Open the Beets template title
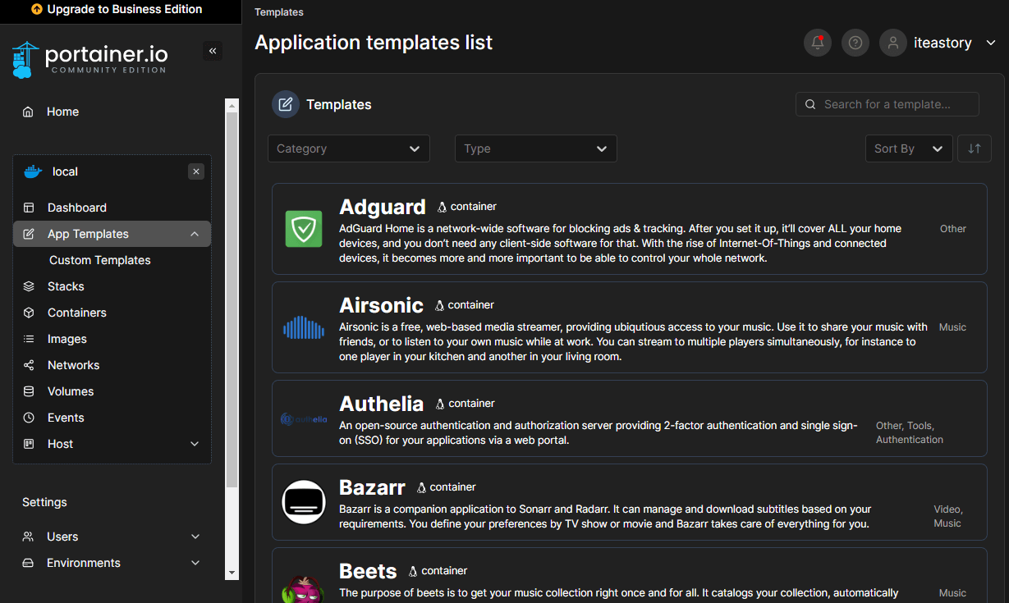 pyautogui.click(x=368, y=571)
